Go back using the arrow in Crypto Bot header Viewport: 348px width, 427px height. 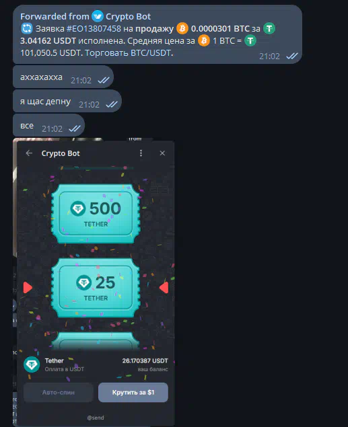29,153
